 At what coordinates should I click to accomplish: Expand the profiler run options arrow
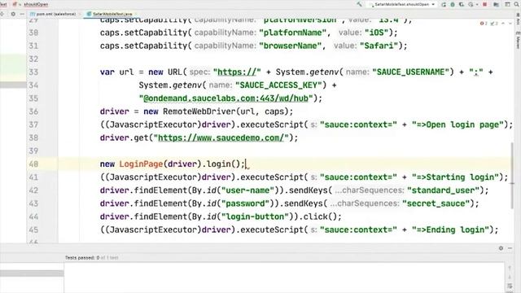pyautogui.click(x=477, y=4)
